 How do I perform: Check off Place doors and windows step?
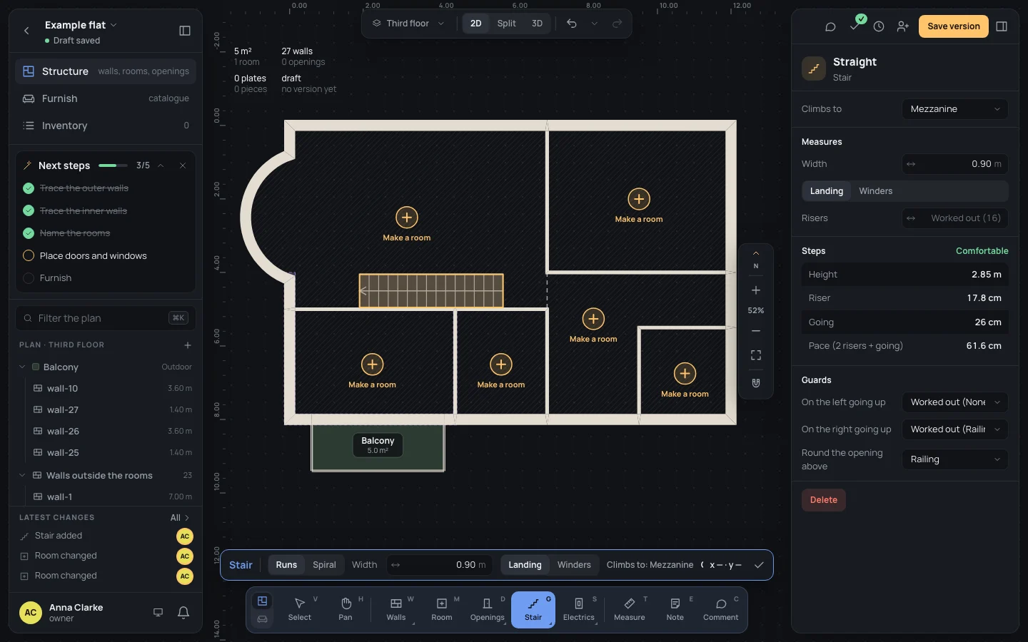pos(29,255)
